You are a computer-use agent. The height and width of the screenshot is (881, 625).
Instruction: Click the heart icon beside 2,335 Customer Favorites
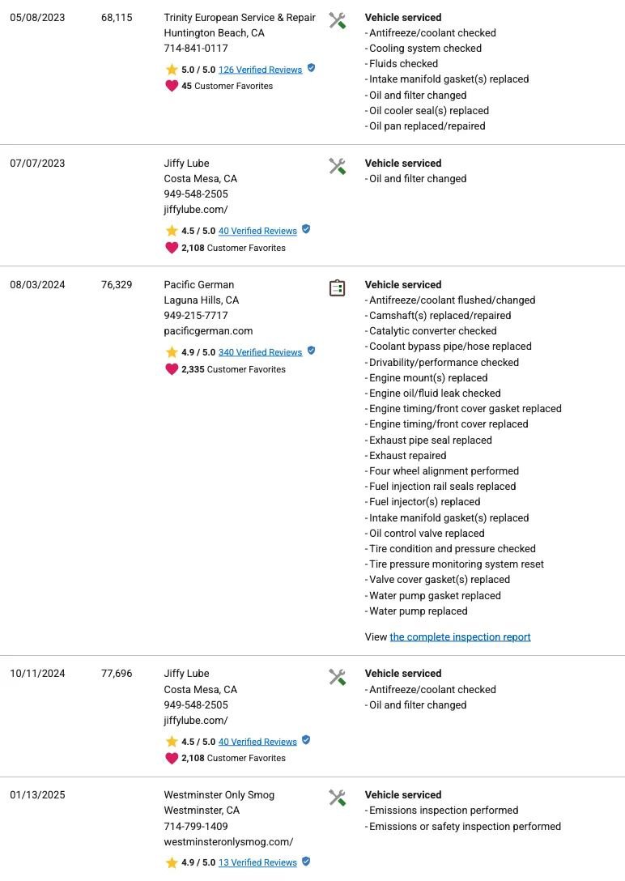tap(172, 369)
